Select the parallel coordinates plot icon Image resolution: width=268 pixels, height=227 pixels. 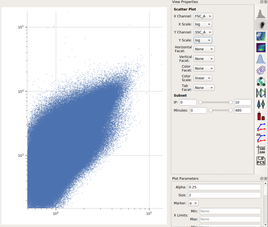tap(261, 93)
